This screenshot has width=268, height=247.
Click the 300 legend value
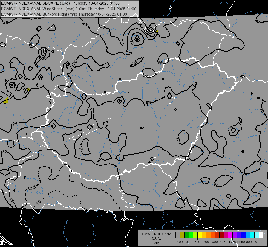(189, 242)
